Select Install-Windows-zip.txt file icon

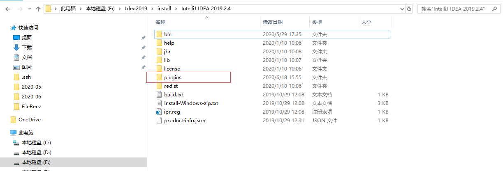click(160, 103)
